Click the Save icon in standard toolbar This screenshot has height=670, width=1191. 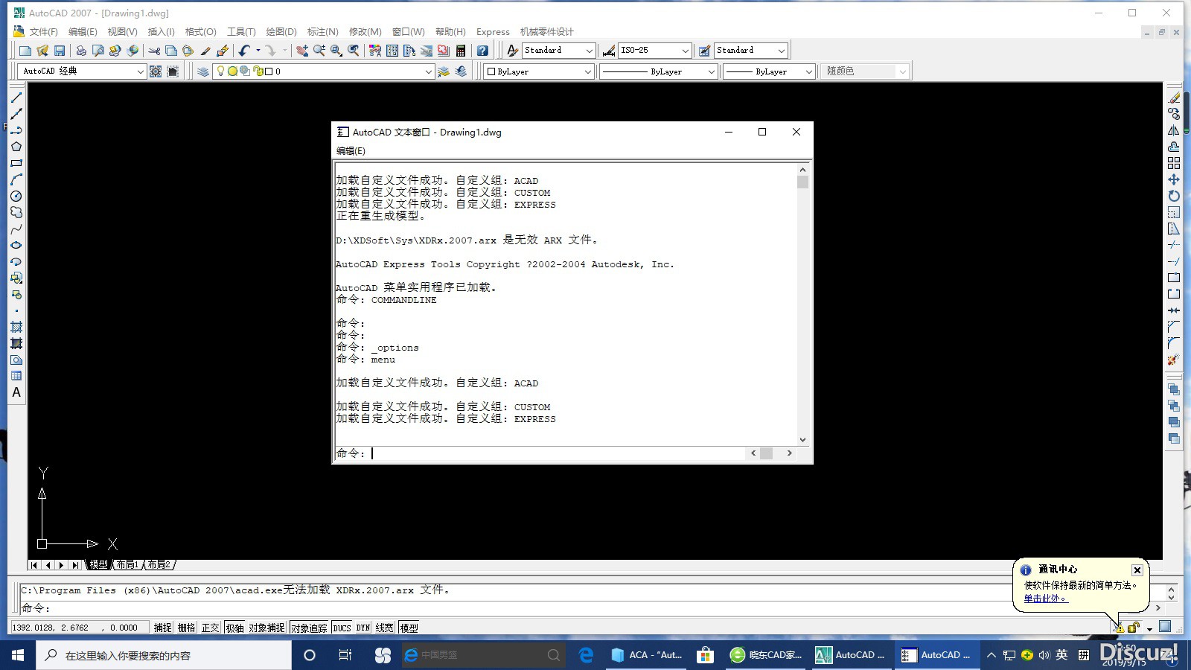point(60,51)
